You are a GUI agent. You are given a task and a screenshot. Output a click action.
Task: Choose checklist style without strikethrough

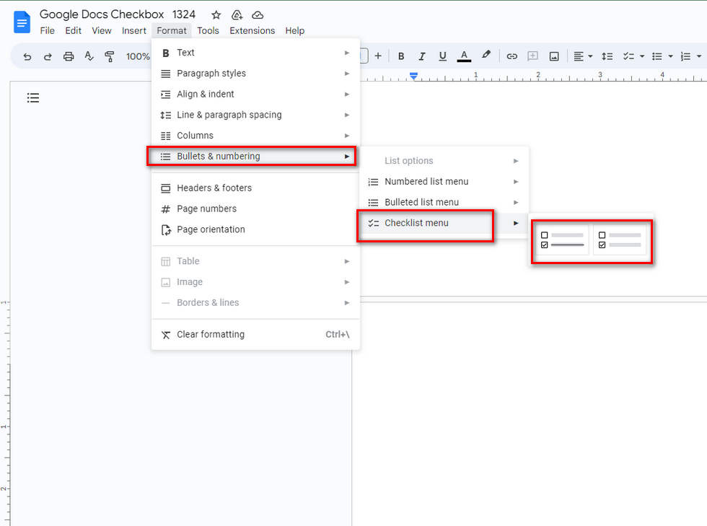(x=620, y=240)
